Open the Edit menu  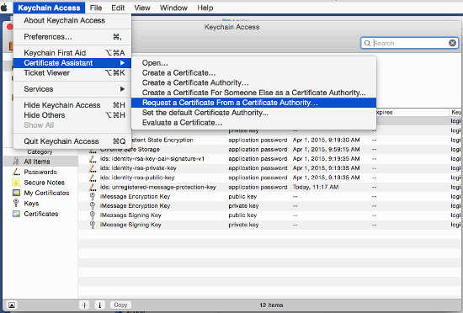coord(118,8)
